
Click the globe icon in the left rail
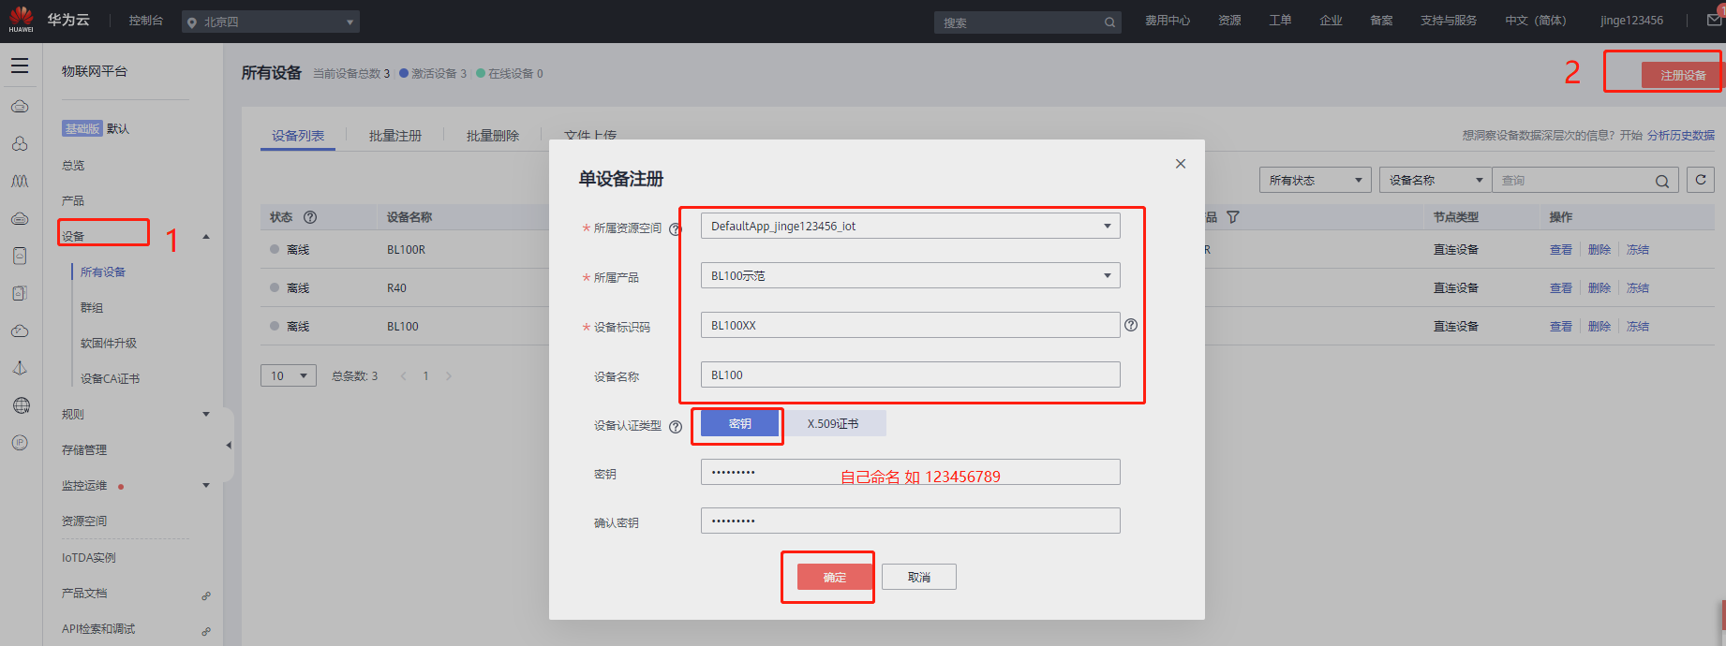[x=21, y=405]
